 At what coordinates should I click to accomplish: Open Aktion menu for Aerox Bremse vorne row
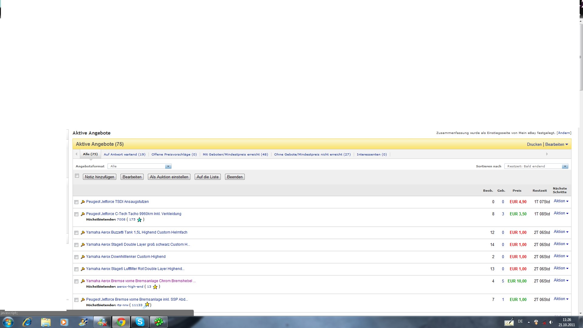pos(561,280)
